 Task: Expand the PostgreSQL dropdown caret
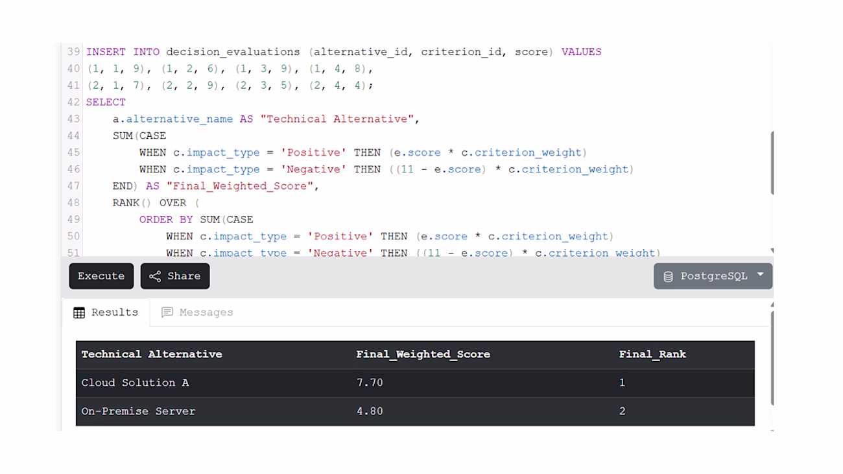(761, 276)
